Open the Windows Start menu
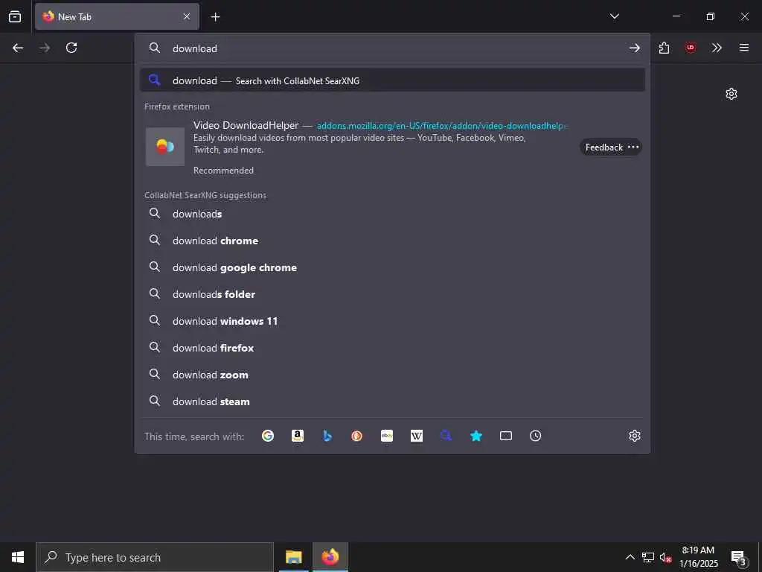The height and width of the screenshot is (572, 762). click(x=18, y=557)
